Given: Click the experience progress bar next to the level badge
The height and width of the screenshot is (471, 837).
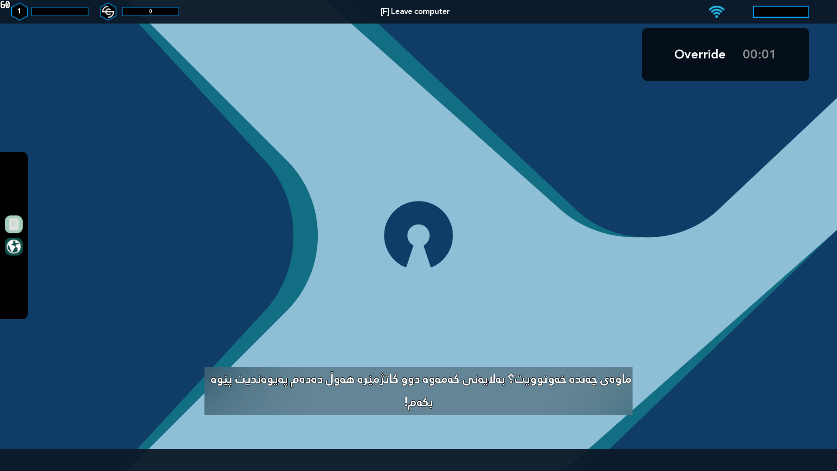Looking at the screenshot, I should point(60,11).
